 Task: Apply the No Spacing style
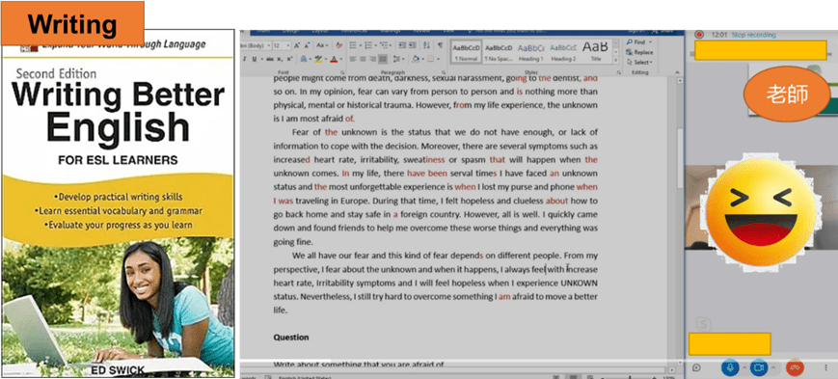499,51
